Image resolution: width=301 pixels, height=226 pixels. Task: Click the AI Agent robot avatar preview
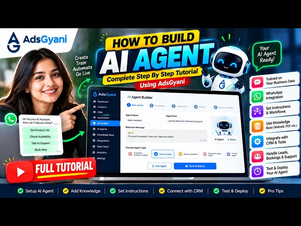point(223,127)
